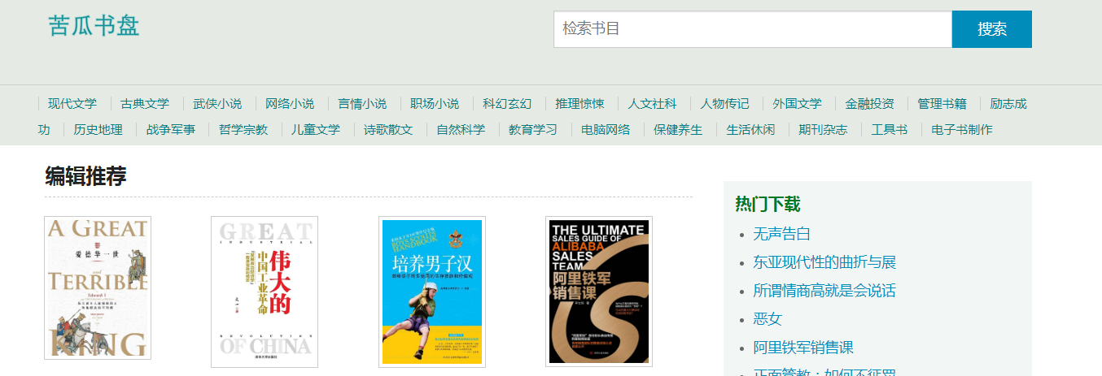The width and height of the screenshot is (1102, 376).
Task: Select 职场小说 category
Action: click(435, 104)
